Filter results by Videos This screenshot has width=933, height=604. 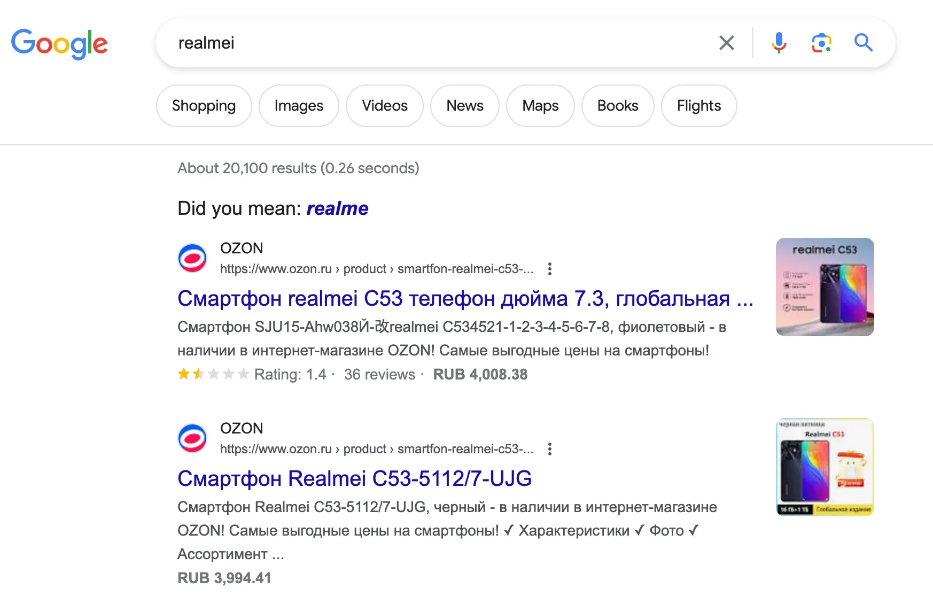point(385,106)
